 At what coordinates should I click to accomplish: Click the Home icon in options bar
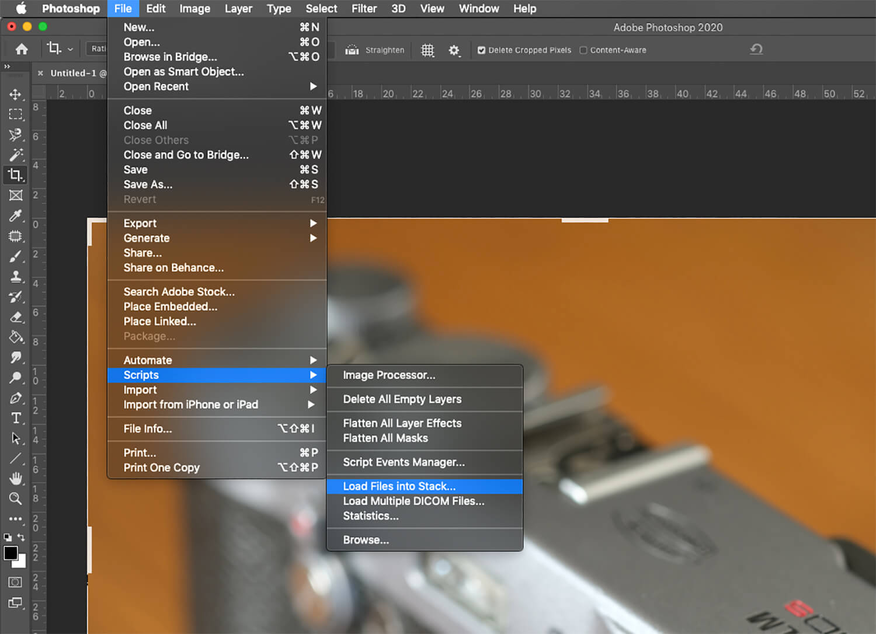[x=22, y=50]
